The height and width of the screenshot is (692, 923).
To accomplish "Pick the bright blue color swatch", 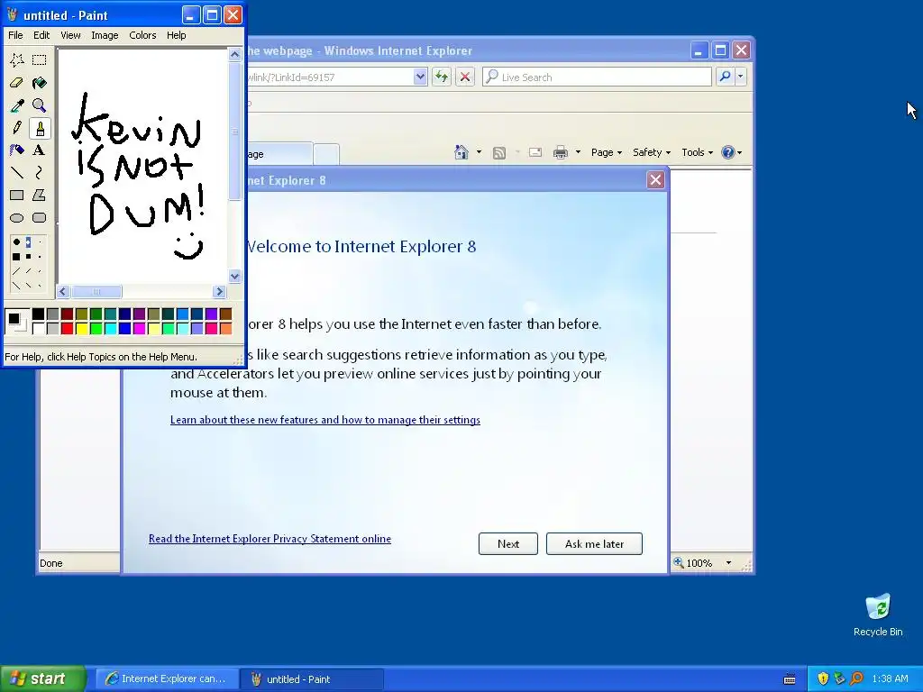I will click(x=124, y=328).
